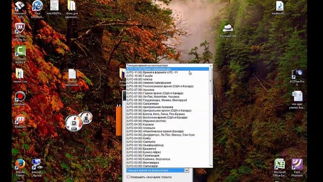Click the large CPU meter gadget
The image size is (323, 182).
click(74, 123)
